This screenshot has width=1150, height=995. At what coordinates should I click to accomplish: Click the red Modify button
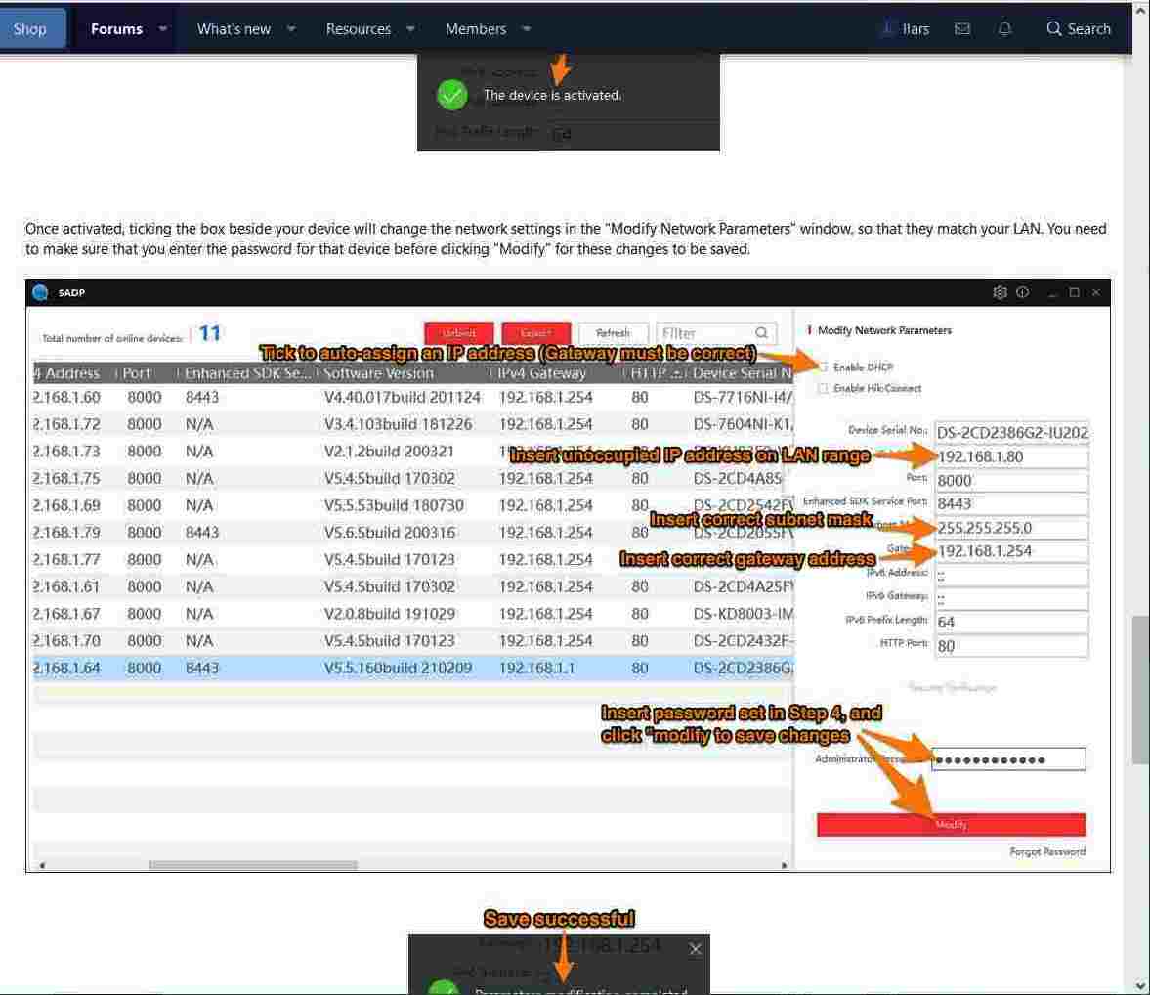coord(951,824)
